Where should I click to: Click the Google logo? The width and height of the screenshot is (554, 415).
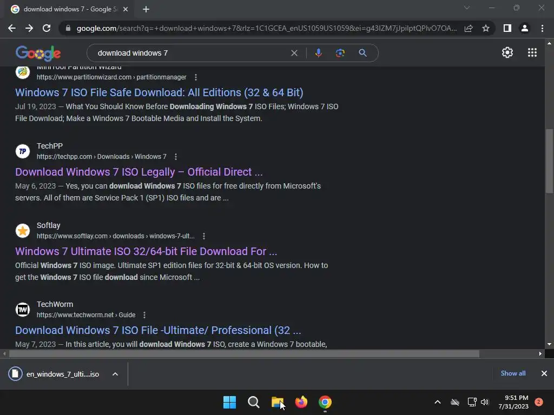(38, 53)
